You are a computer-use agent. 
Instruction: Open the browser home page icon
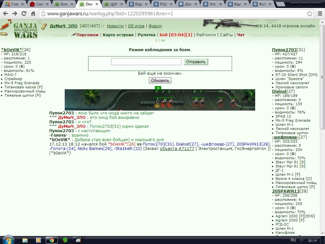tap(33, 14)
